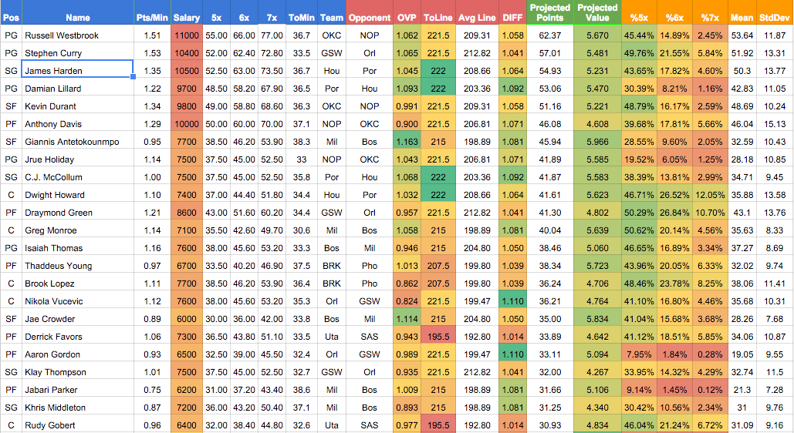The width and height of the screenshot is (794, 433).
Task: Click the Pts/Min column header
Action: (x=152, y=18)
